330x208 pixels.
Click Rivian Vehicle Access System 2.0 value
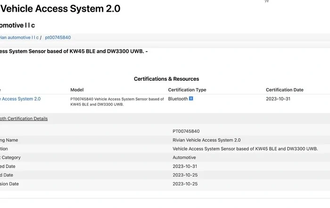pos(206,140)
